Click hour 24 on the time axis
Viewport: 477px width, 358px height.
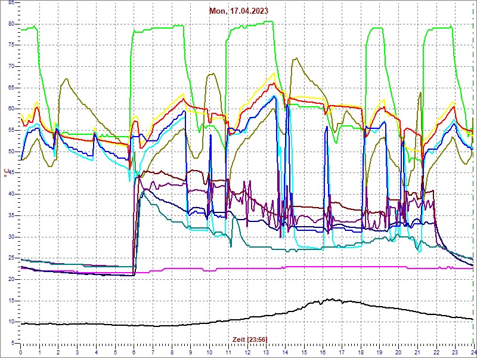[473, 353]
